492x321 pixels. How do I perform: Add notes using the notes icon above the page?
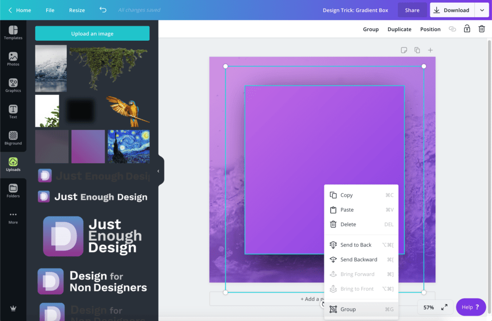click(x=404, y=50)
